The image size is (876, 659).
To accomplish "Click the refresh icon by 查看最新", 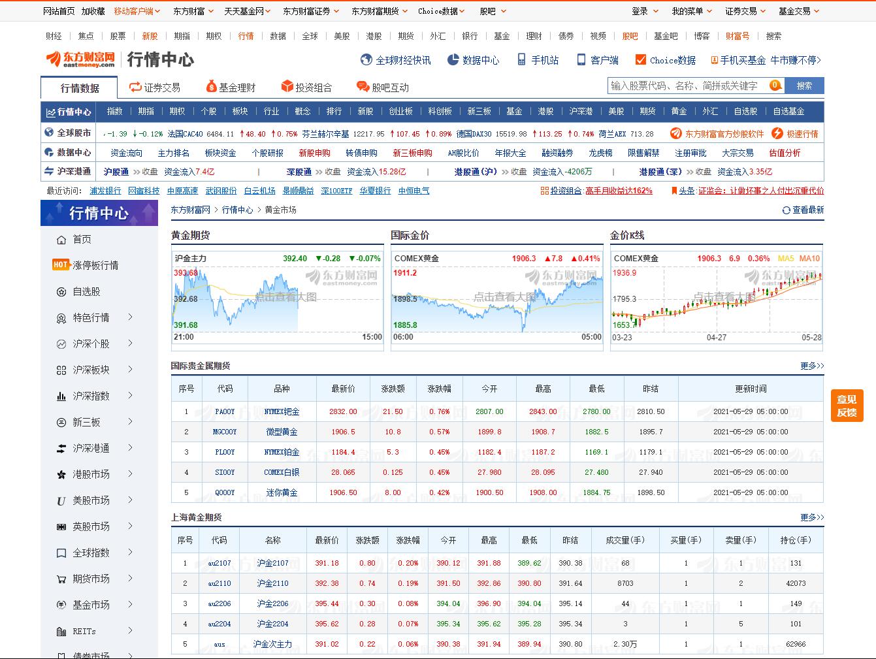I will (x=786, y=210).
